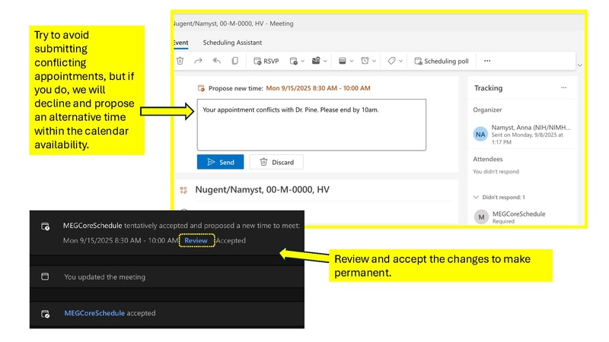Click the Reply arrow icon
Viewport: 609px width, 342px height.
(217, 61)
